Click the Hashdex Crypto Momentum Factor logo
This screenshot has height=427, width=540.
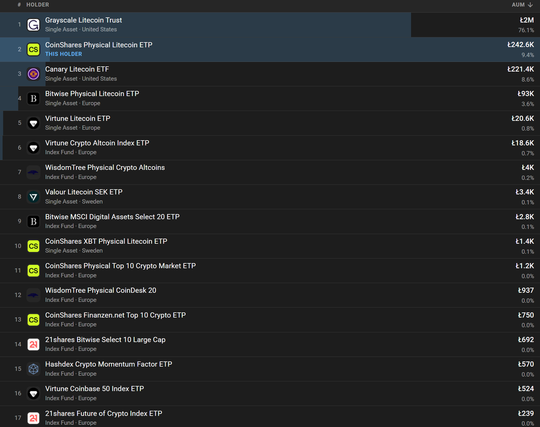click(x=33, y=369)
